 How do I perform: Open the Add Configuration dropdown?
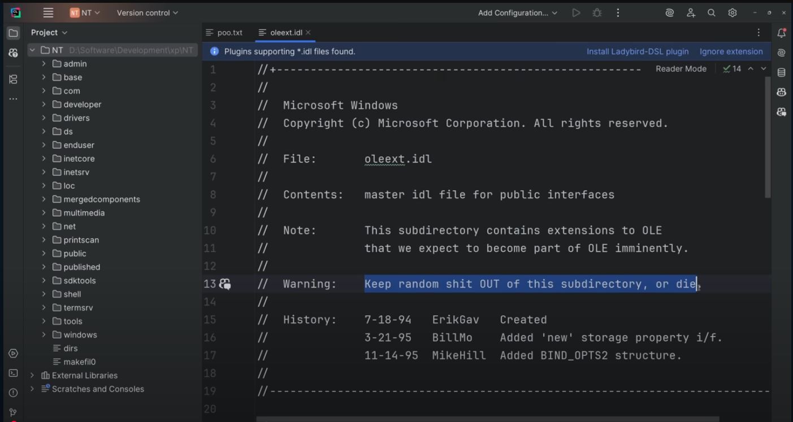click(517, 12)
